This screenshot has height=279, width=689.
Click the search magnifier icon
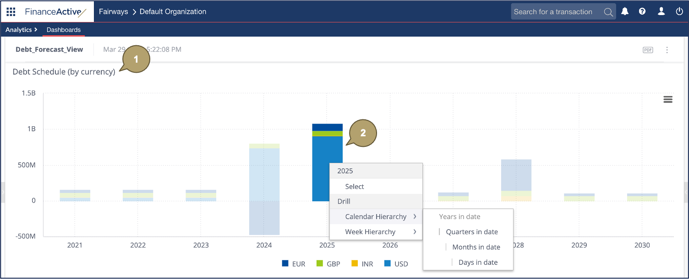click(608, 12)
